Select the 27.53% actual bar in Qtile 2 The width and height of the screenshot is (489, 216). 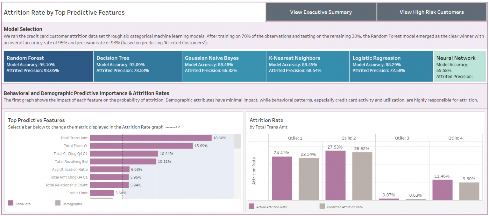coord(335,175)
